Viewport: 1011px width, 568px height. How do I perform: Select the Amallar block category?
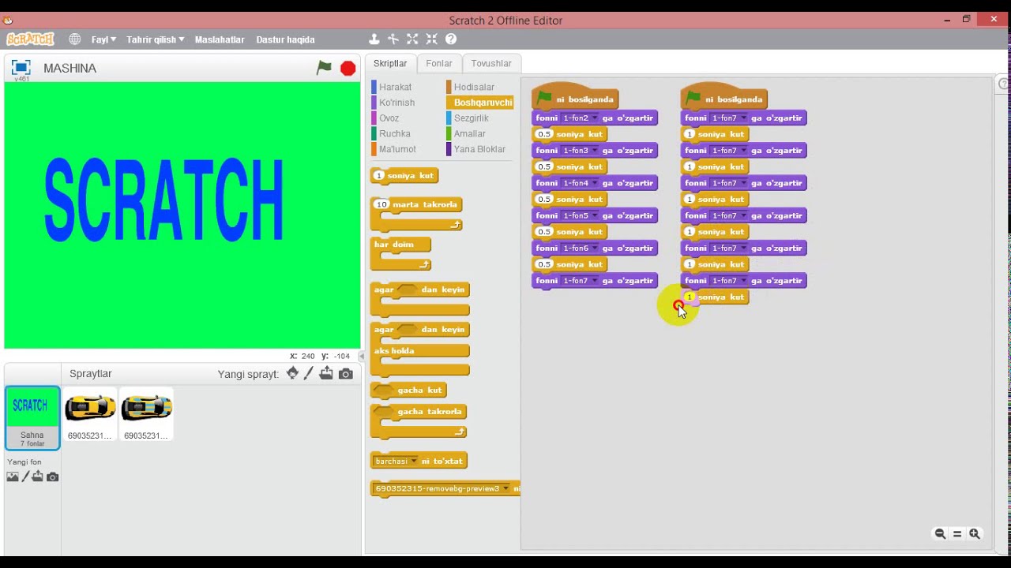(x=469, y=134)
